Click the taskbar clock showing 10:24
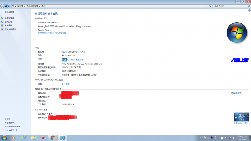The image size is (251, 141). click(242, 138)
